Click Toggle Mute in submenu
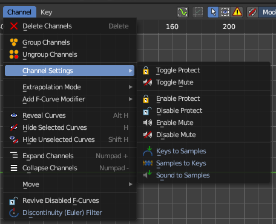276x224 pixels. pos(204,82)
